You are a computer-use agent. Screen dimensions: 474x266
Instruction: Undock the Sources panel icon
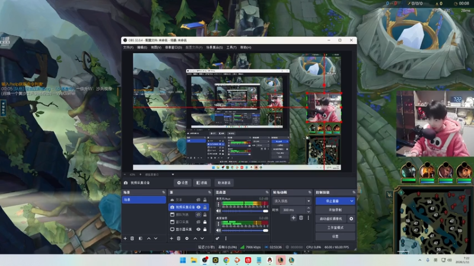210,192
